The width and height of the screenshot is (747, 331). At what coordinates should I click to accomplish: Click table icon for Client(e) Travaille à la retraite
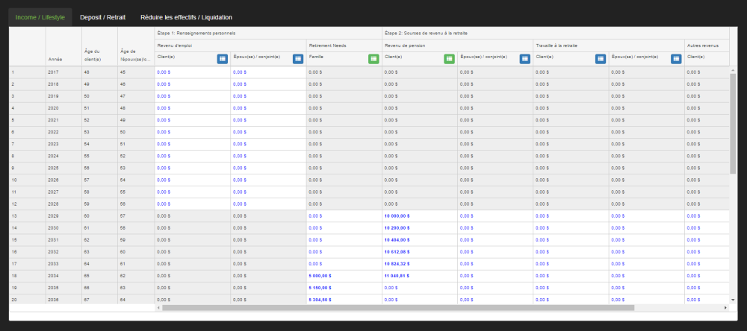click(601, 58)
